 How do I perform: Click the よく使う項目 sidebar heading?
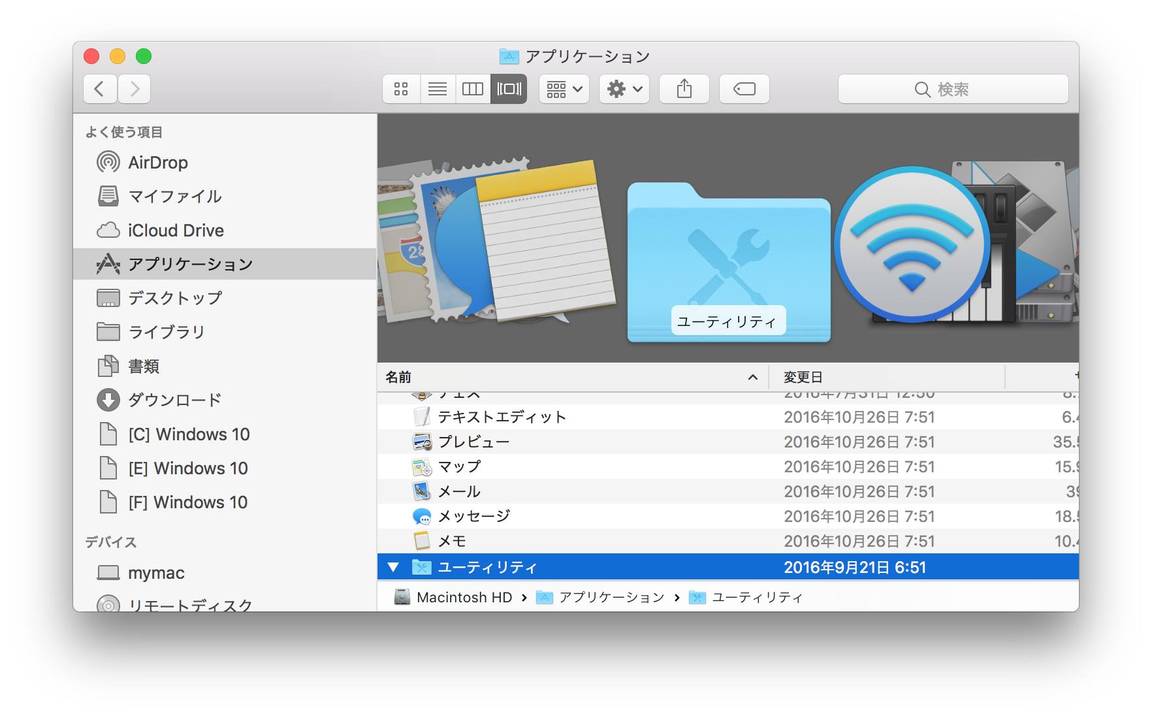[x=124, y=132]
